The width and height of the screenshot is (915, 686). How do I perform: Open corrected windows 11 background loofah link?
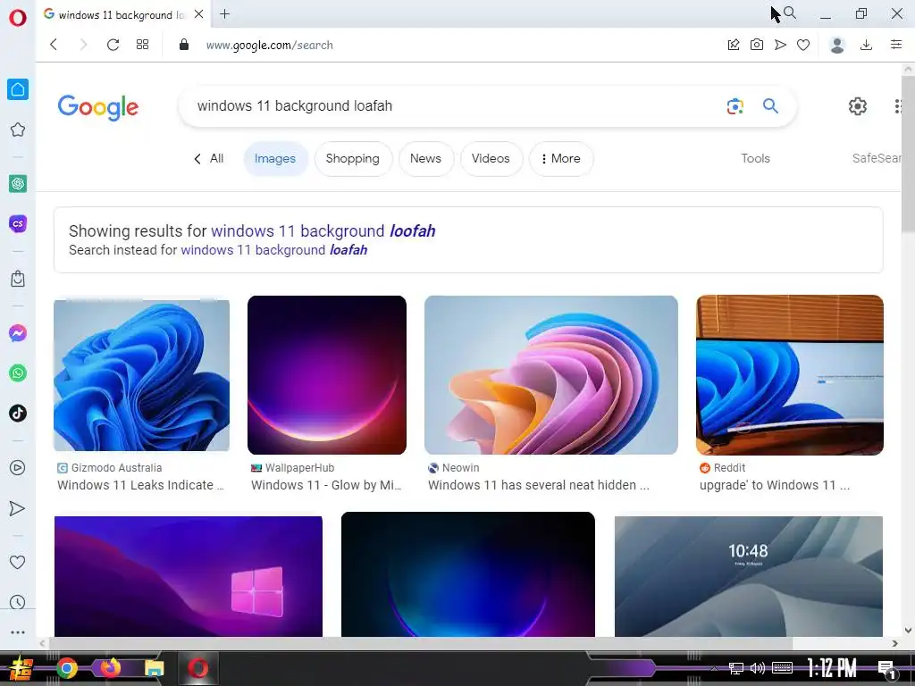pos(323,231)
